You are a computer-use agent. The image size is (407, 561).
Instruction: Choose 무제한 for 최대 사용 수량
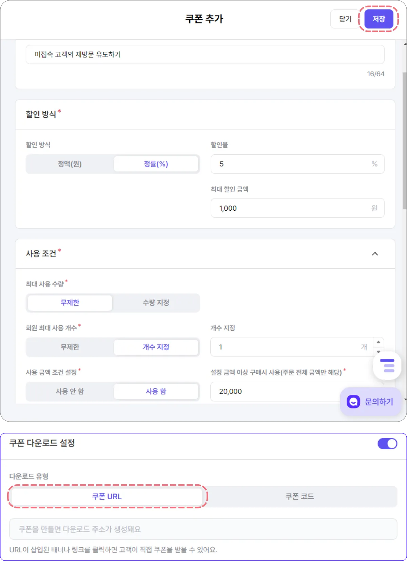(x=70, y=303)
